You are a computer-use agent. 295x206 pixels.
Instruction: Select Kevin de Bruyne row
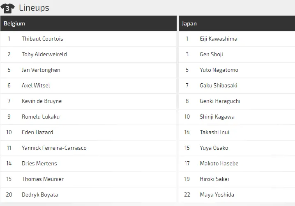(x=41, y=101)
